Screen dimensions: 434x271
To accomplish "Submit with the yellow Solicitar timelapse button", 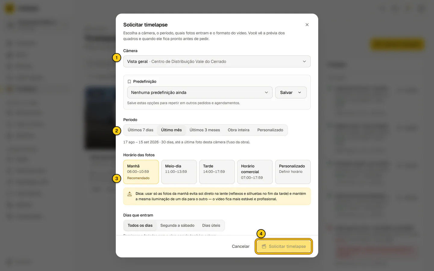I will pos(284,246).
